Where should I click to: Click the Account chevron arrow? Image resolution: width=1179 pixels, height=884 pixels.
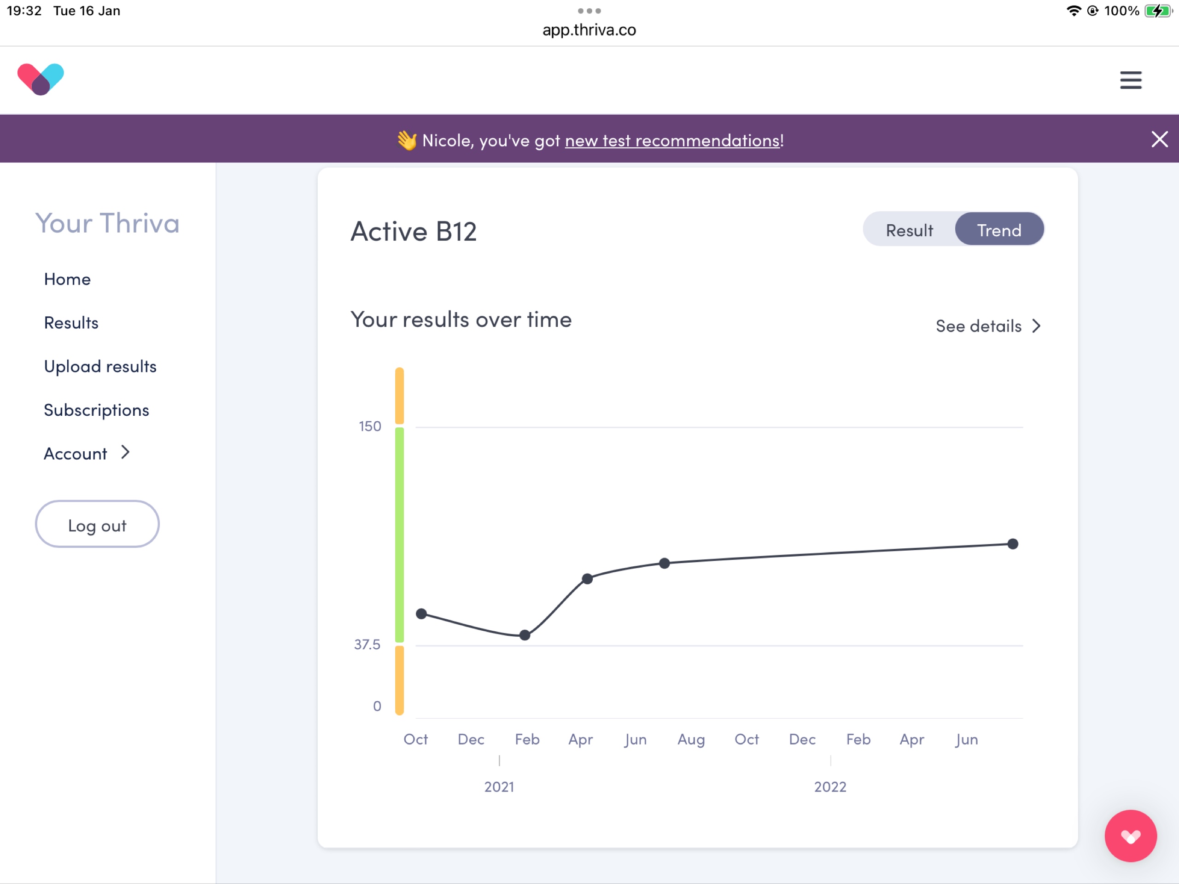[x=125, y=453]
